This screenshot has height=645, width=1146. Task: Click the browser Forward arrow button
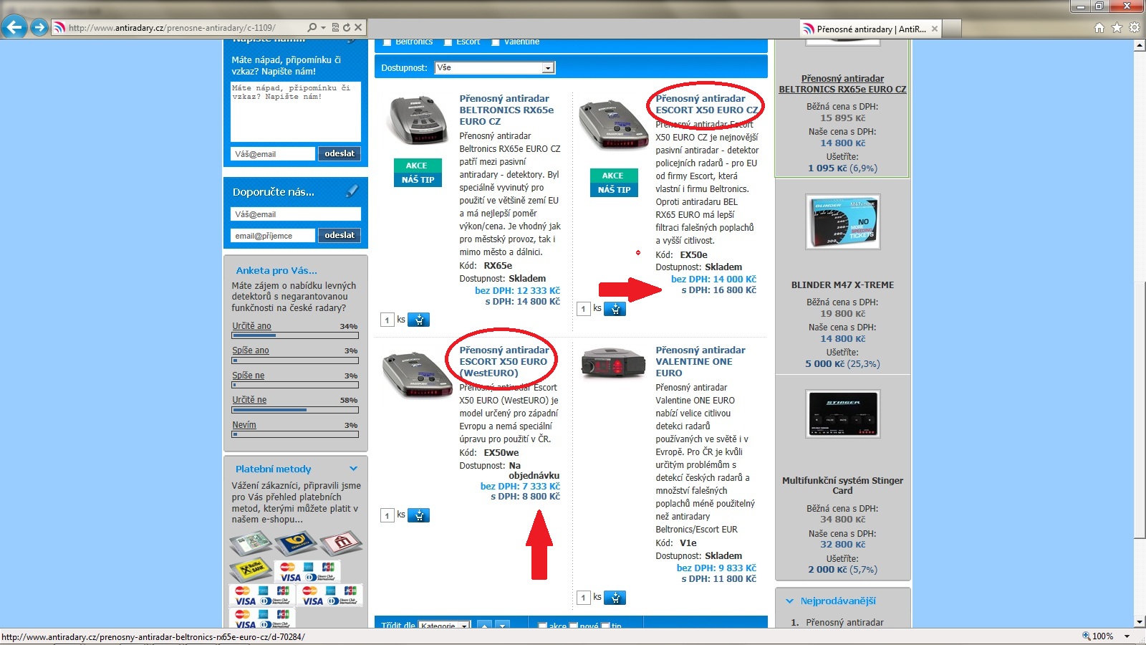[x=39, y=27]
